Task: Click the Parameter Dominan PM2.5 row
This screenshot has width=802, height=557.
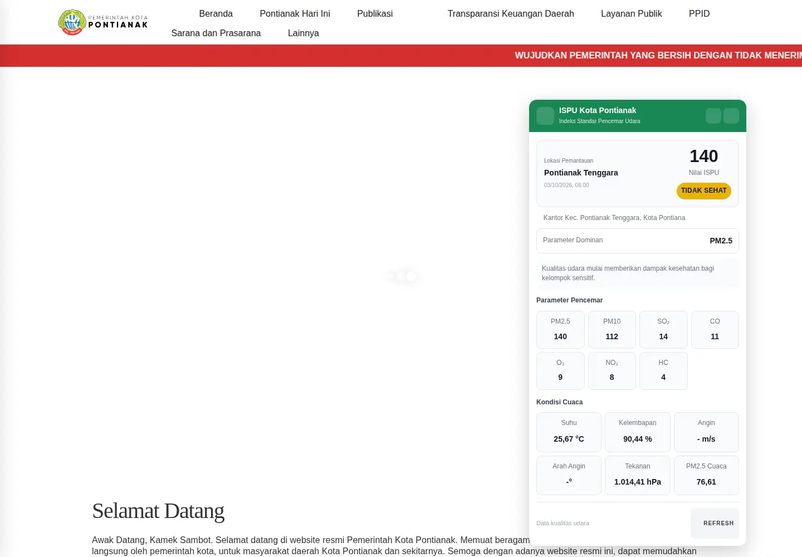Action: [638, 241]
